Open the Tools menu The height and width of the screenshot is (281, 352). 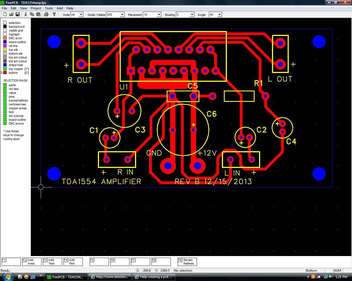(x=49, y=8)
